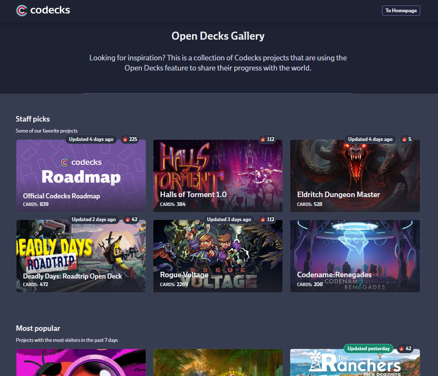Click flame icon on The Ranchers card
438x376 pixels.
click(x=401, y=349)
